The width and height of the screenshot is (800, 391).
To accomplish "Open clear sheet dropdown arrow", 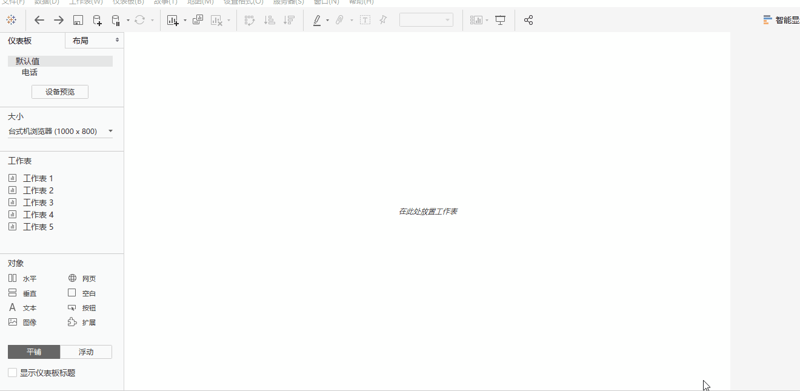I will tap(228, 20).
